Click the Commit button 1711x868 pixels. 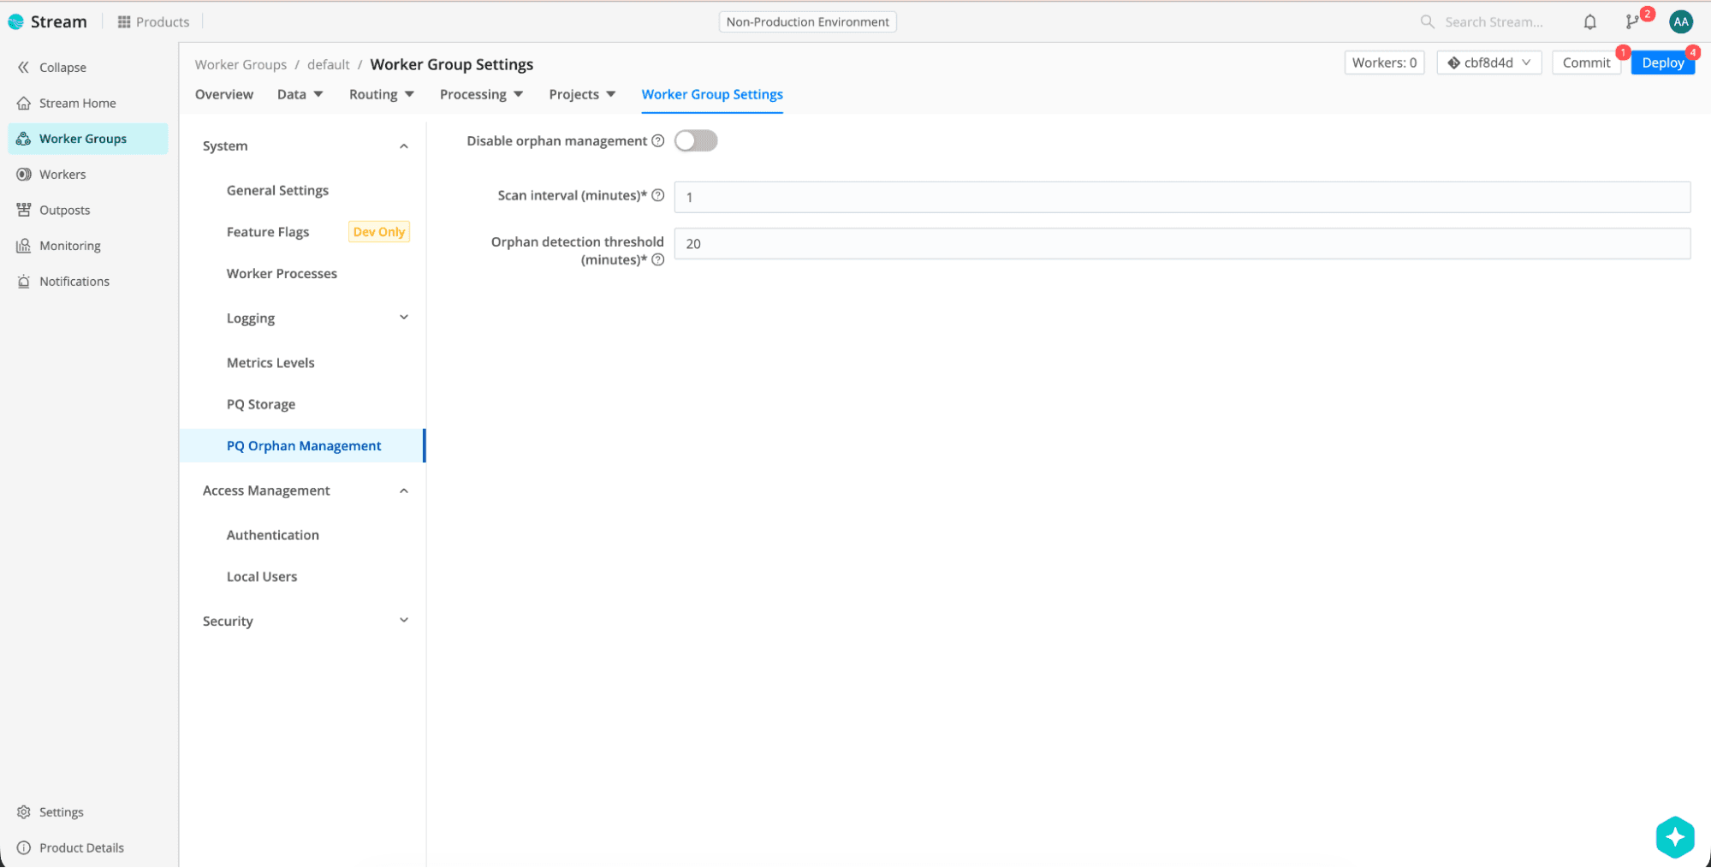click(x=1586, y=62)
